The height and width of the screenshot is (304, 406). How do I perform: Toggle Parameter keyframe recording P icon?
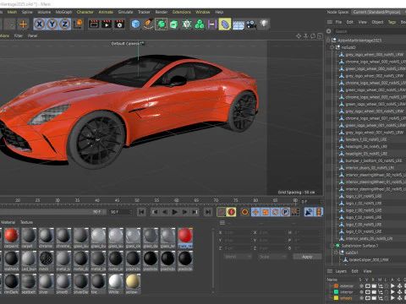coord(285,212)
